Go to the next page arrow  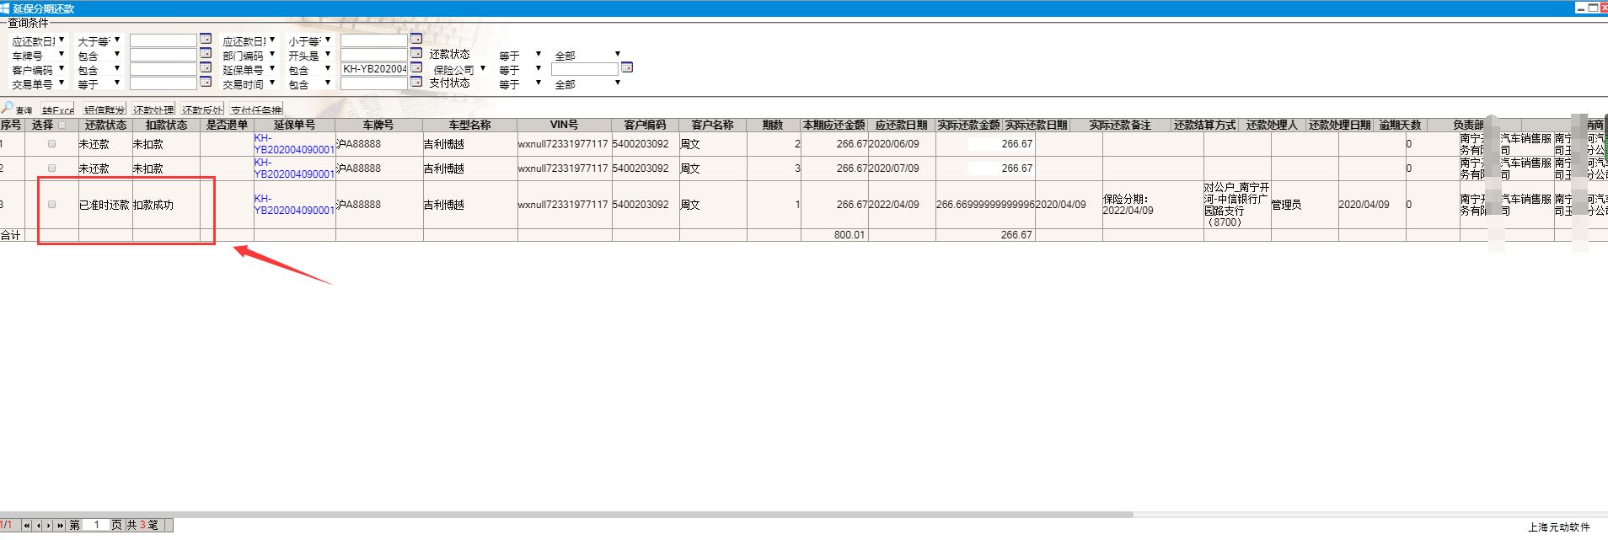[x=49, y=525]
